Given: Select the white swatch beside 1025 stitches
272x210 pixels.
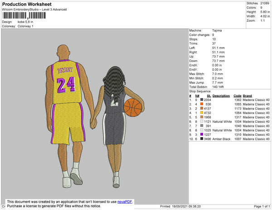Looking at the screenshot, I should point(202,130).
